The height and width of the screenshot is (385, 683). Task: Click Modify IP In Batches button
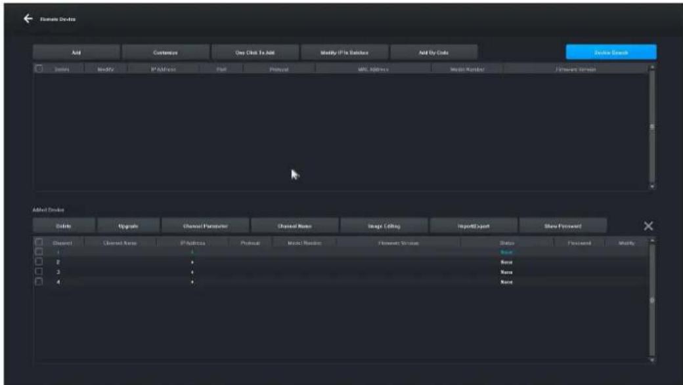coord(345,52)
